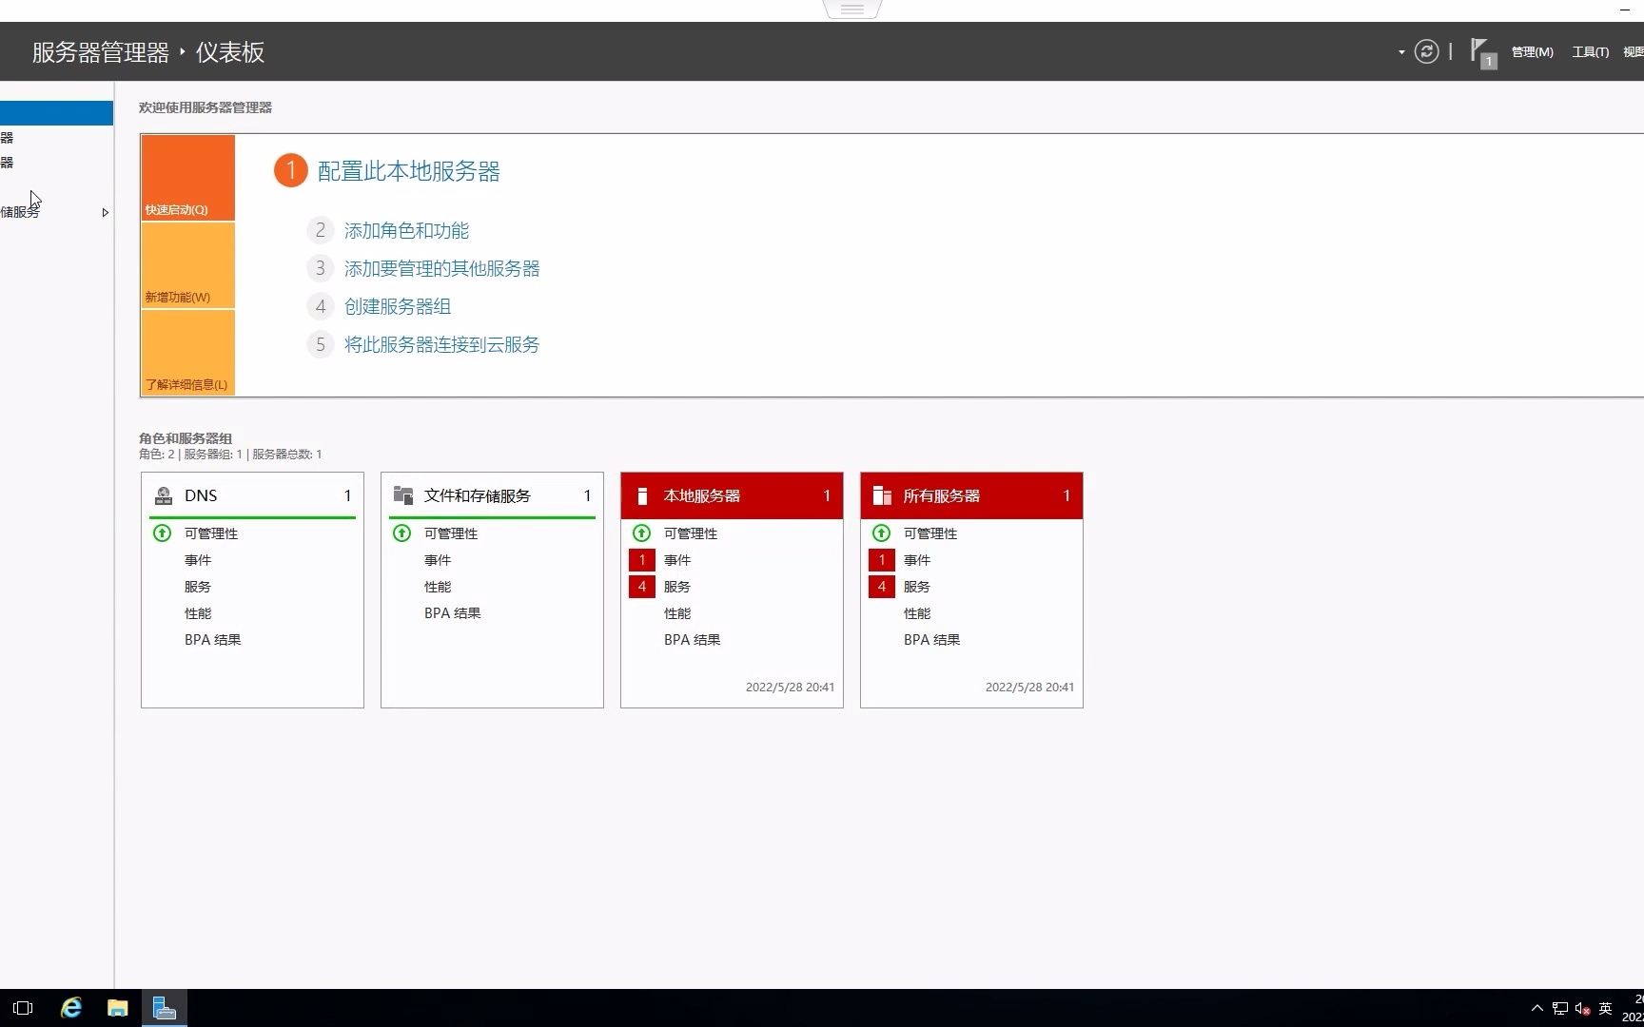Viewport: 1644px width, 1027px height.
Task: Click 创建服务器组 link
Action: point(398,306)
